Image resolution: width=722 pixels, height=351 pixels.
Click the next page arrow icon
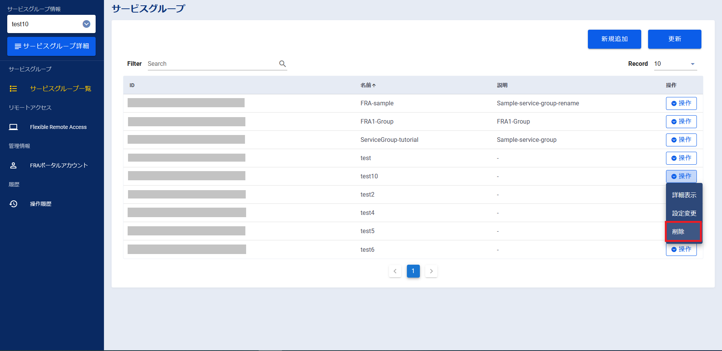click(431, 271)
